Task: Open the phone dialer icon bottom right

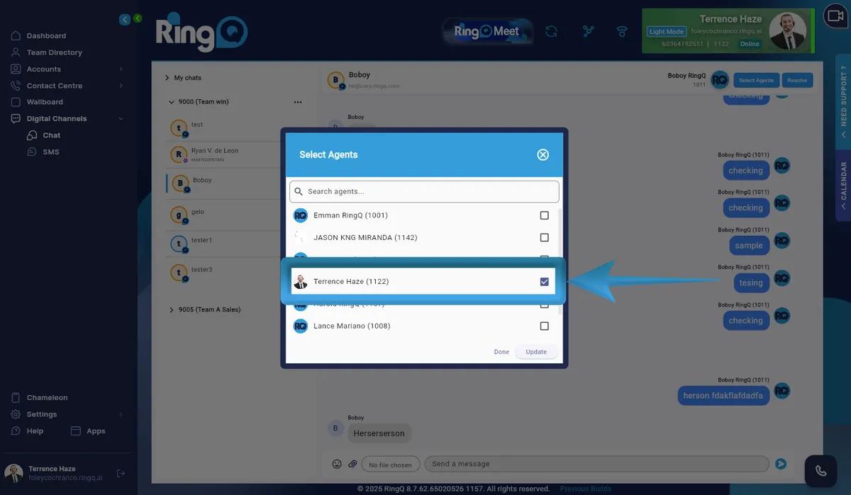Action: coord(821,471)
